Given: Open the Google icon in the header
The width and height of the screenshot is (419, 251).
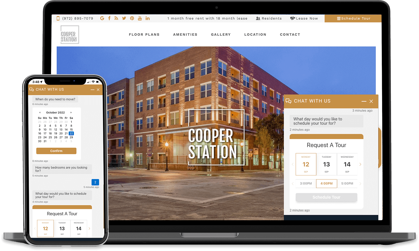Looking at the screenshot, I should pos(102,18).
